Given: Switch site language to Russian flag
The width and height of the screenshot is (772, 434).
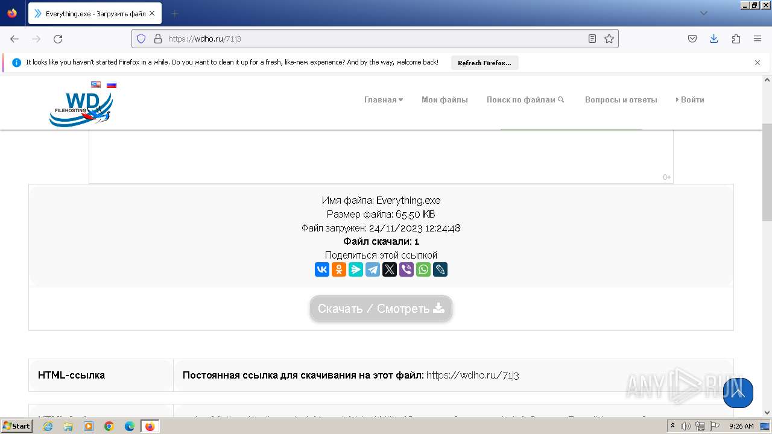Looking at the screenshot, I should point(112,85).
